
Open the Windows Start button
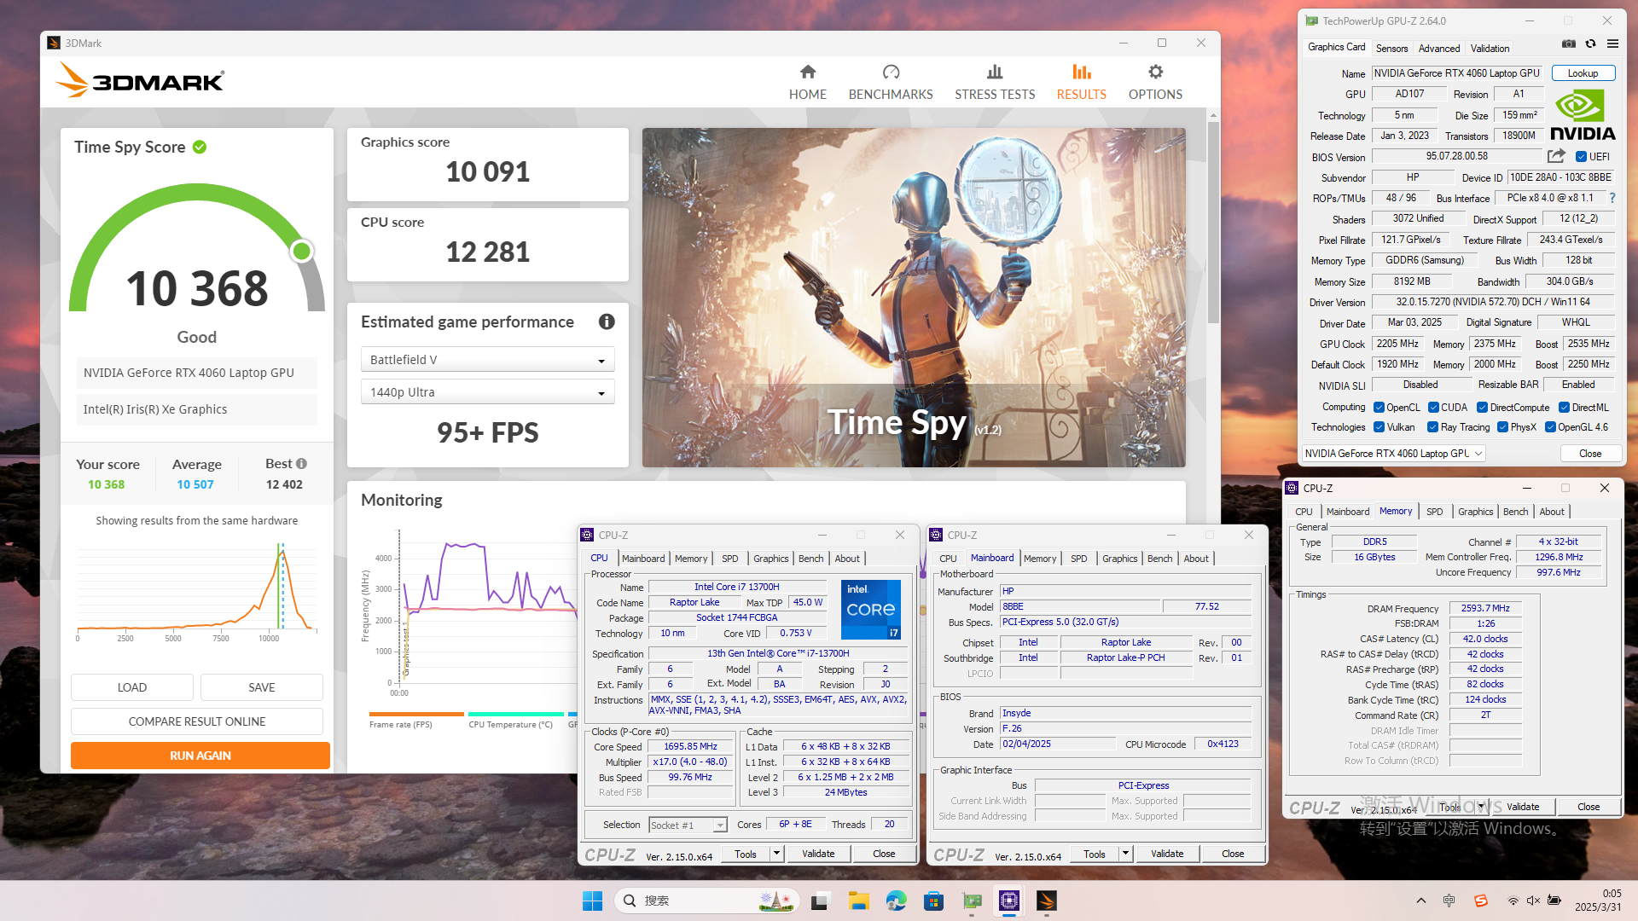[592, 901]
